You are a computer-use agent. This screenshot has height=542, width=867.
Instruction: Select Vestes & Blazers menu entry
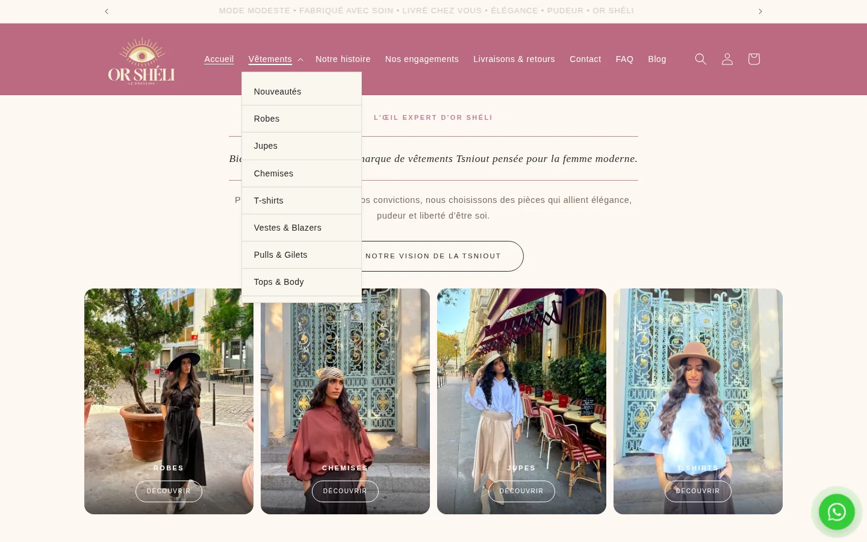tap(302, 228)
